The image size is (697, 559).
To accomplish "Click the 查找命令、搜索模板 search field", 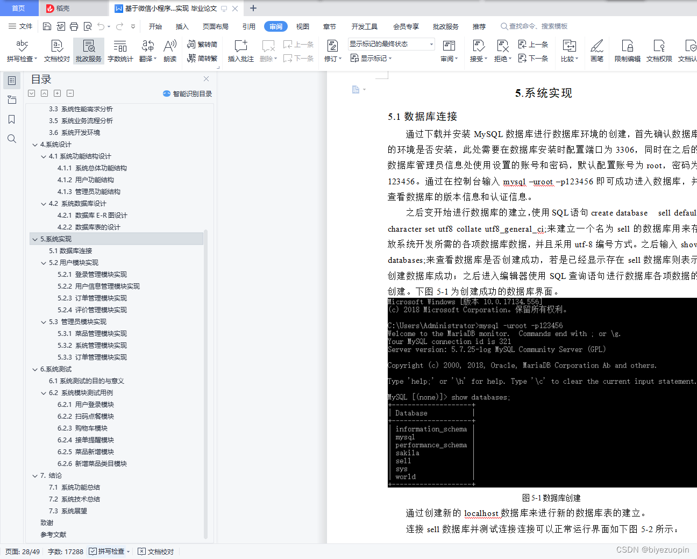I will click(x=534, y=26).
